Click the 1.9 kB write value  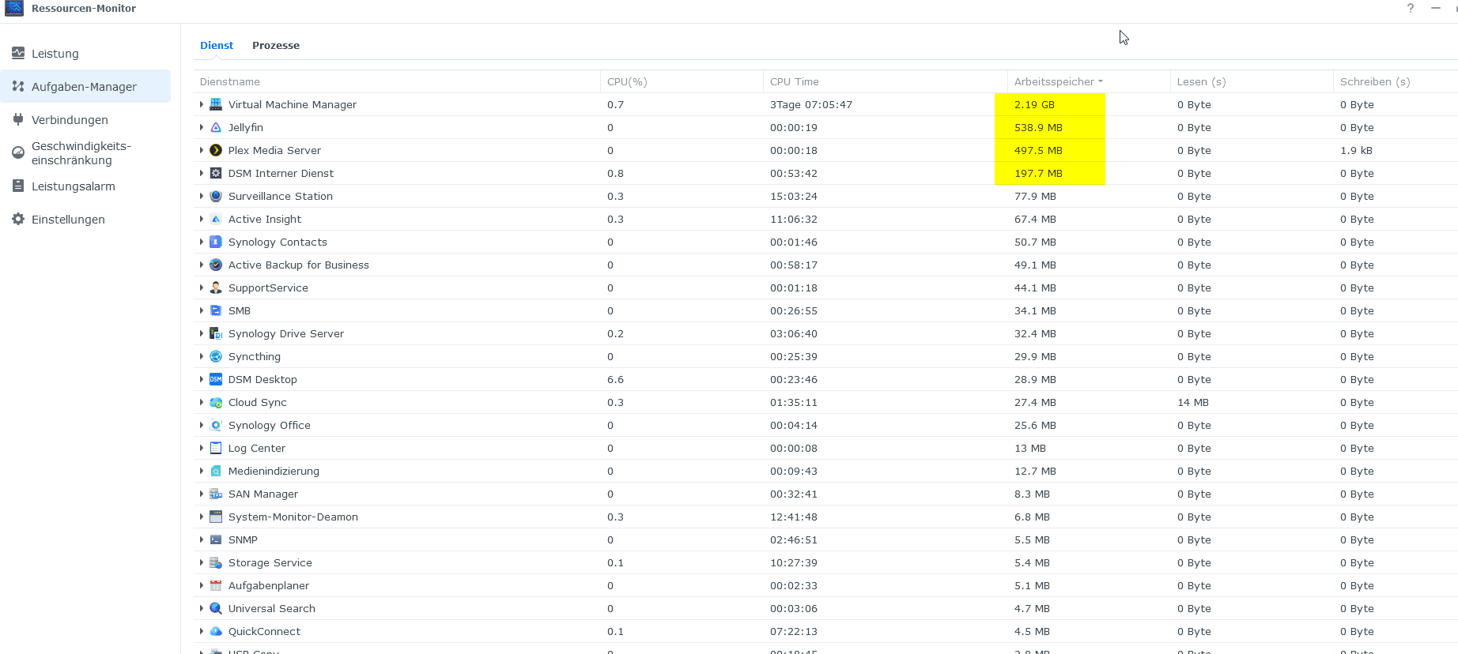(x=1356, y=150)
